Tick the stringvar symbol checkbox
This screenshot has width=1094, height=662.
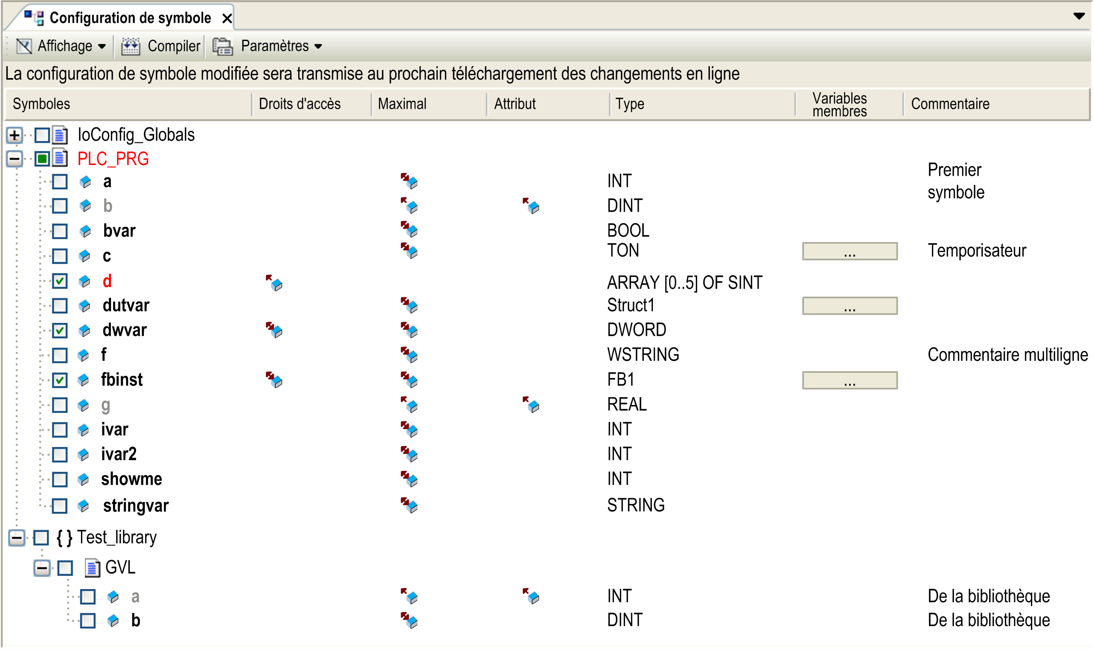(60, 506)
